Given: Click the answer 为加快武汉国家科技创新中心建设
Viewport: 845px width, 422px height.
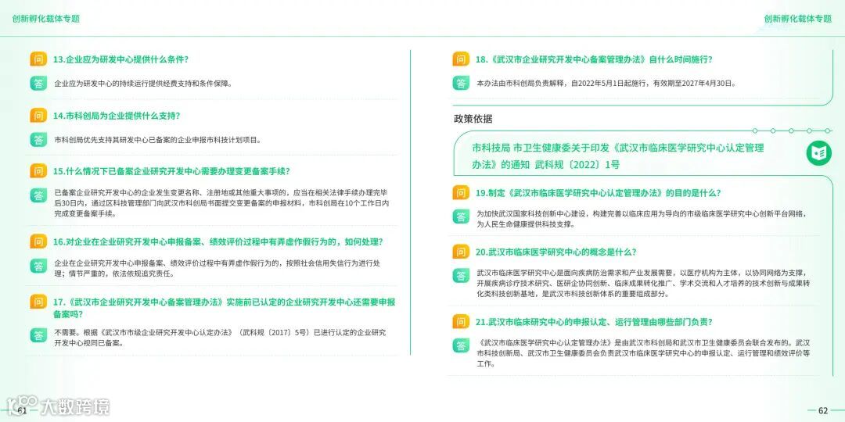Looking at the screenshot, I should click(642, 219).
